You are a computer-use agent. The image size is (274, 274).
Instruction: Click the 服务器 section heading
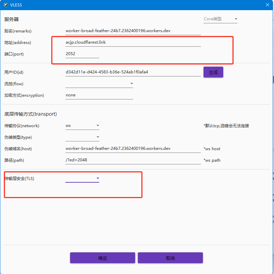[12, 19]
